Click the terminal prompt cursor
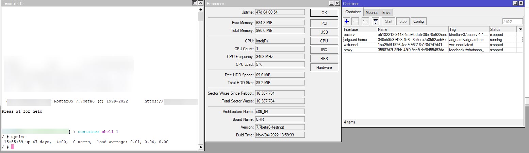The width and height of the screenshot is (529, 153). pyautogui.click(x=12, y=147)
